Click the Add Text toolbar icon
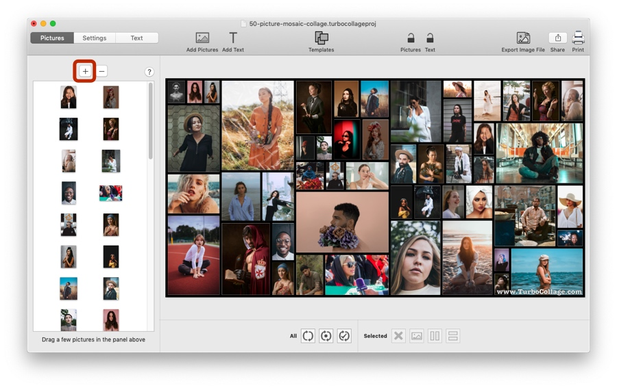617x388 pixels. [233, 38]
